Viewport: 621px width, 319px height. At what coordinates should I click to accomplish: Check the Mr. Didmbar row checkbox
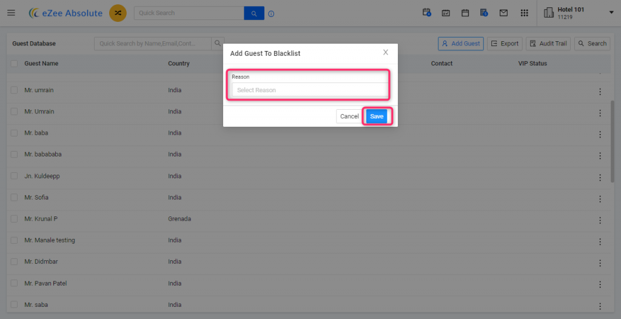coord(15,261)
